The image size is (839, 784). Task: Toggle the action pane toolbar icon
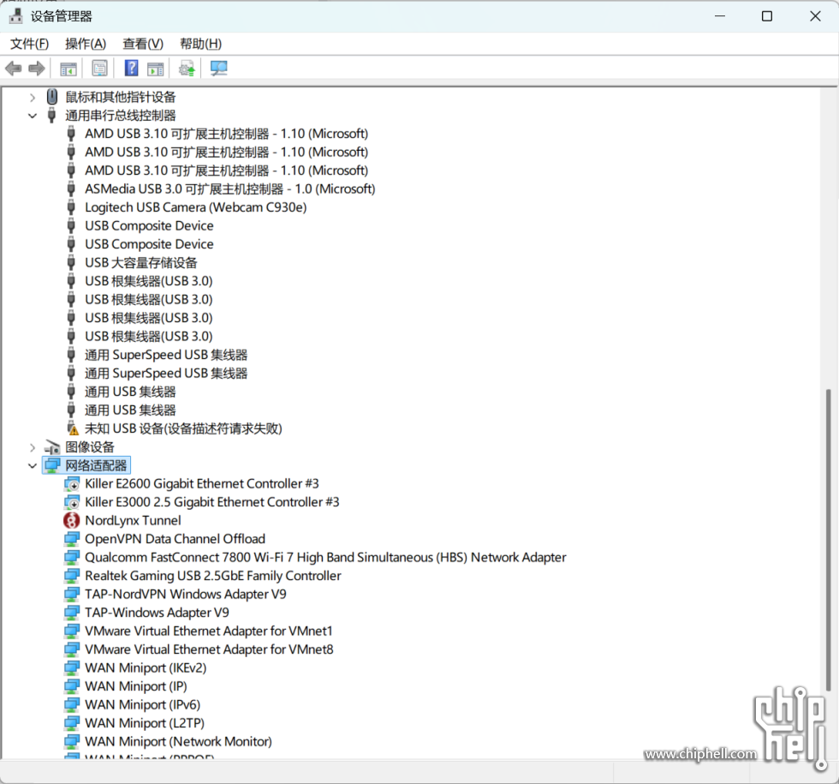[x=155, y=69]
